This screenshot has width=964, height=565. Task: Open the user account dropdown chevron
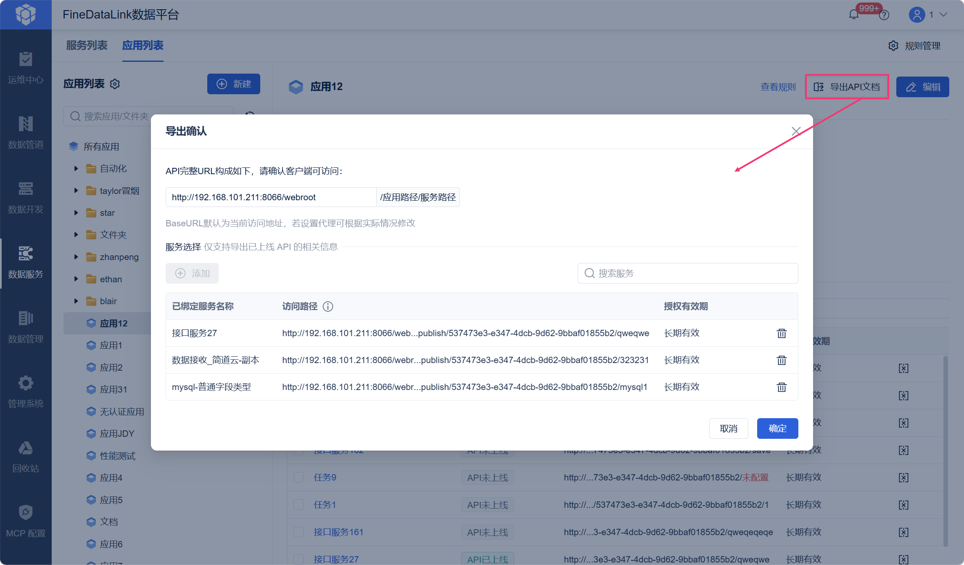(944, 15)
